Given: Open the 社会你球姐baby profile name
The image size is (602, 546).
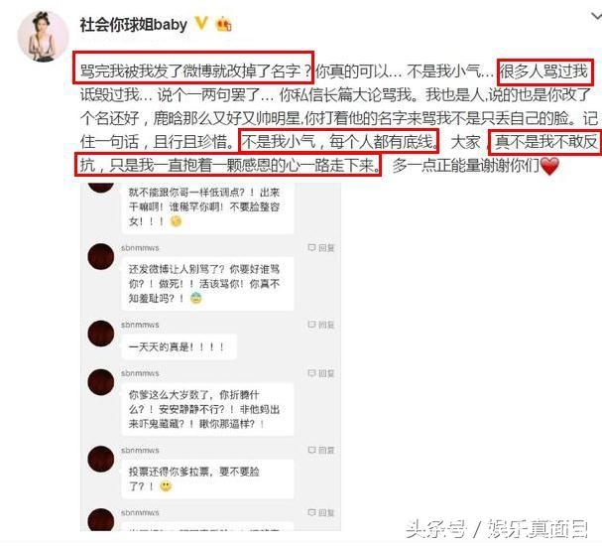Looking at the screenshot, I should pyautogui.click(x=133, y=25).
